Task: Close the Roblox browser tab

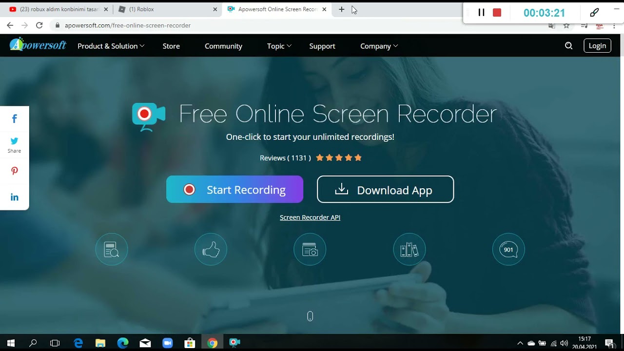Action: (215, 9)
